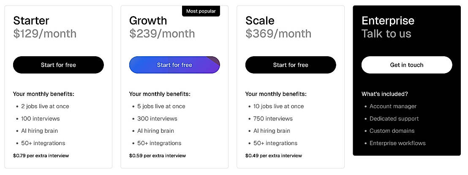The image size is (468, 175).
Task: Click the Get in touch button
Action: (407, 65)
